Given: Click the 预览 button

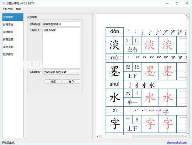Looking at the screenshot, I should click(x=53, y=82).
